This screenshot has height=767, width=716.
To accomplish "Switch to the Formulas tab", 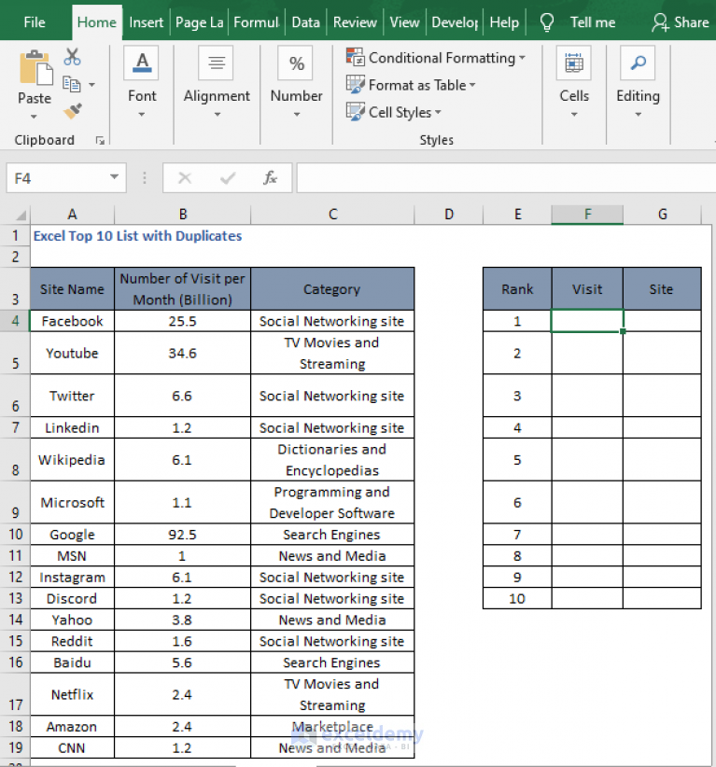I will (257, 22).
